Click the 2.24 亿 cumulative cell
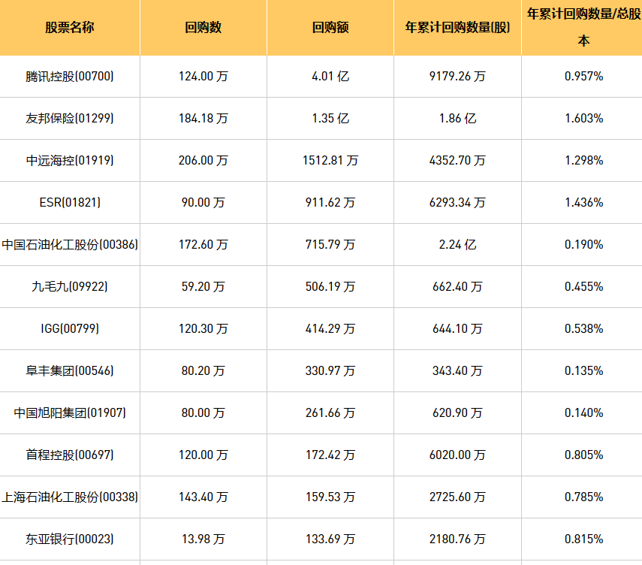This screenshot has width=642, height=565. (x=457, y=245)
